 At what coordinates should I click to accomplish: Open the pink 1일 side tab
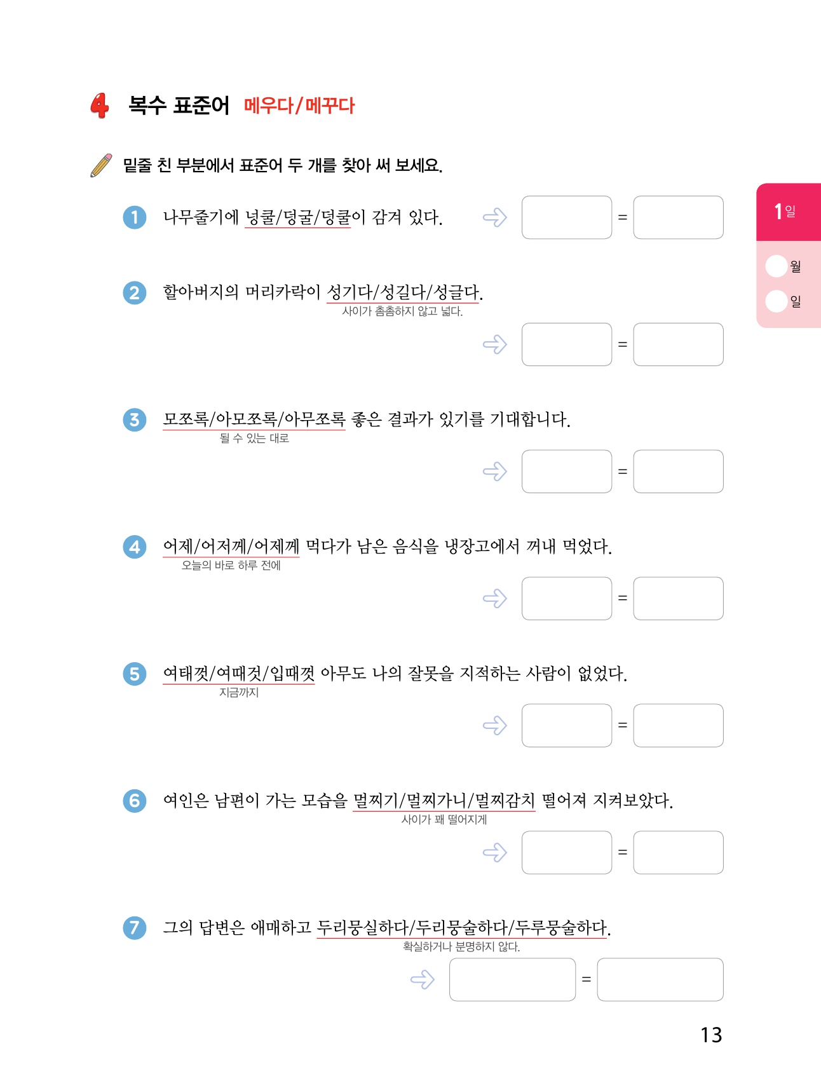tap(788, 212)
